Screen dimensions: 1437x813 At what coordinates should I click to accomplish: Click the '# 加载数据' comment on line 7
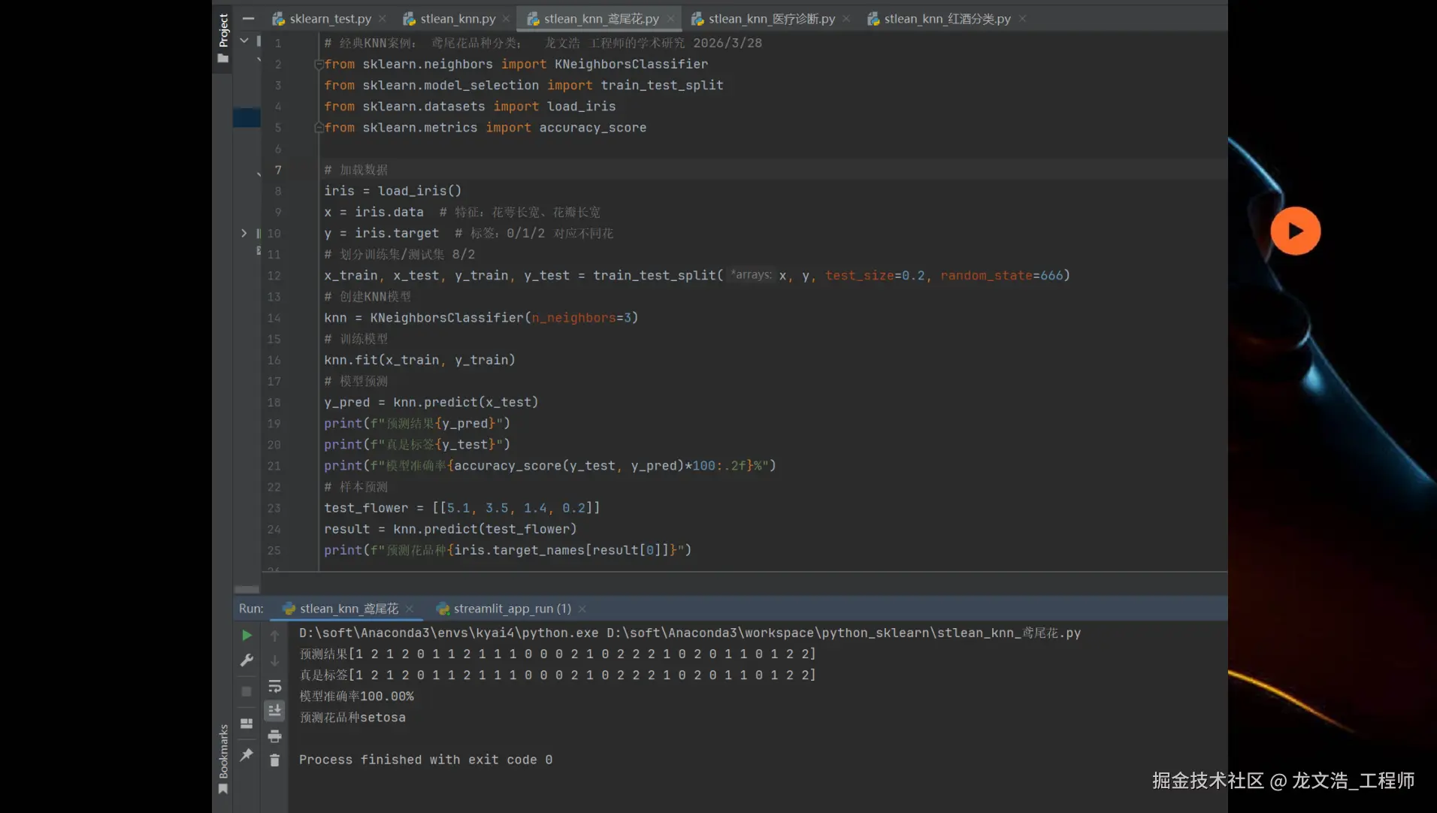tap(356, 170)
